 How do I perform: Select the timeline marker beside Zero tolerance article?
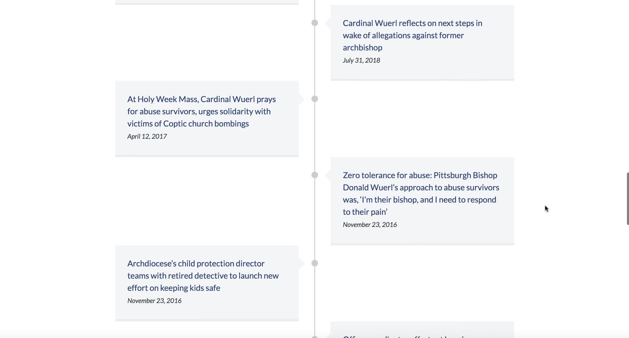click(x=314, y=175)
